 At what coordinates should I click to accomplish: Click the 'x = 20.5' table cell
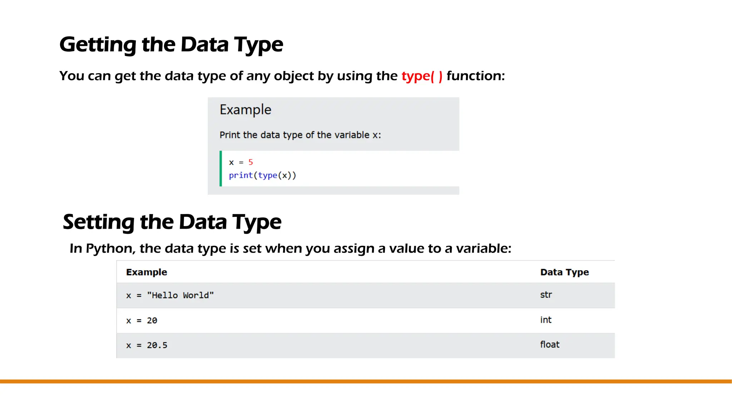(x=147, y=345)
